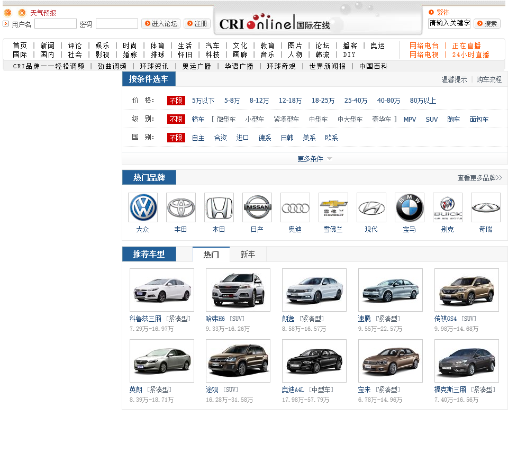This screenshot has height=462, width=508.
Task: Click the 注册 button
Action: coord(197,24)
